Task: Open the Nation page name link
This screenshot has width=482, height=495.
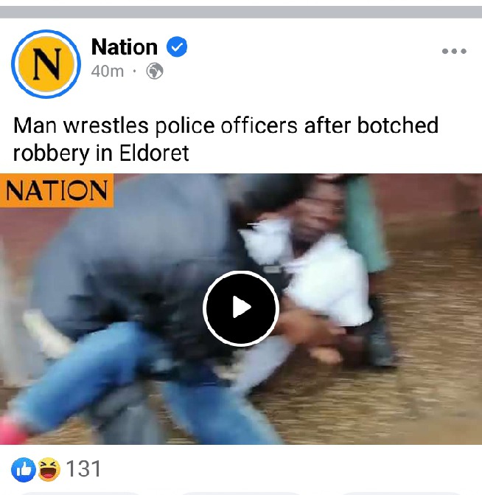Action: coord(125,47)
